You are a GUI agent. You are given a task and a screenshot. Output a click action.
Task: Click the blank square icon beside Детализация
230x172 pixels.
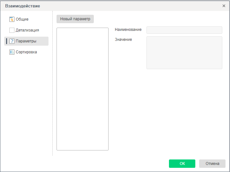[x=12, y=30]
